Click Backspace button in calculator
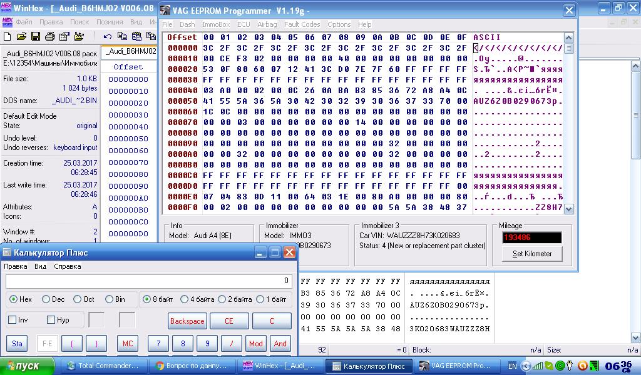 click(187, 321)
